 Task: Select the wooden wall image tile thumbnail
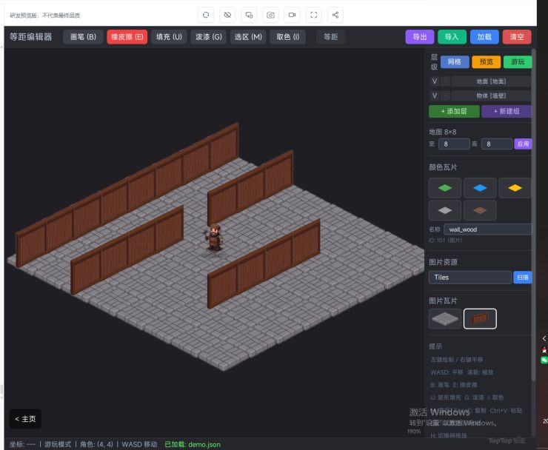(x=480, y=319)
